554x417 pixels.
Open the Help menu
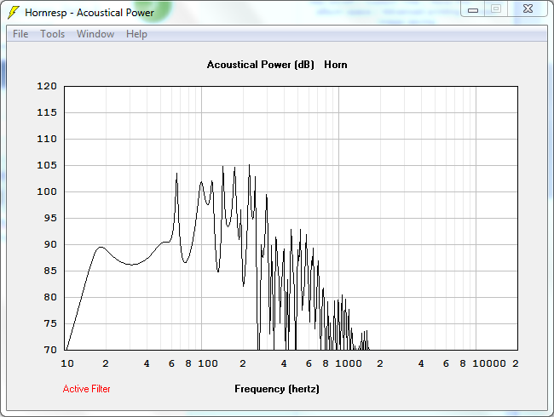tap(136, 34)
